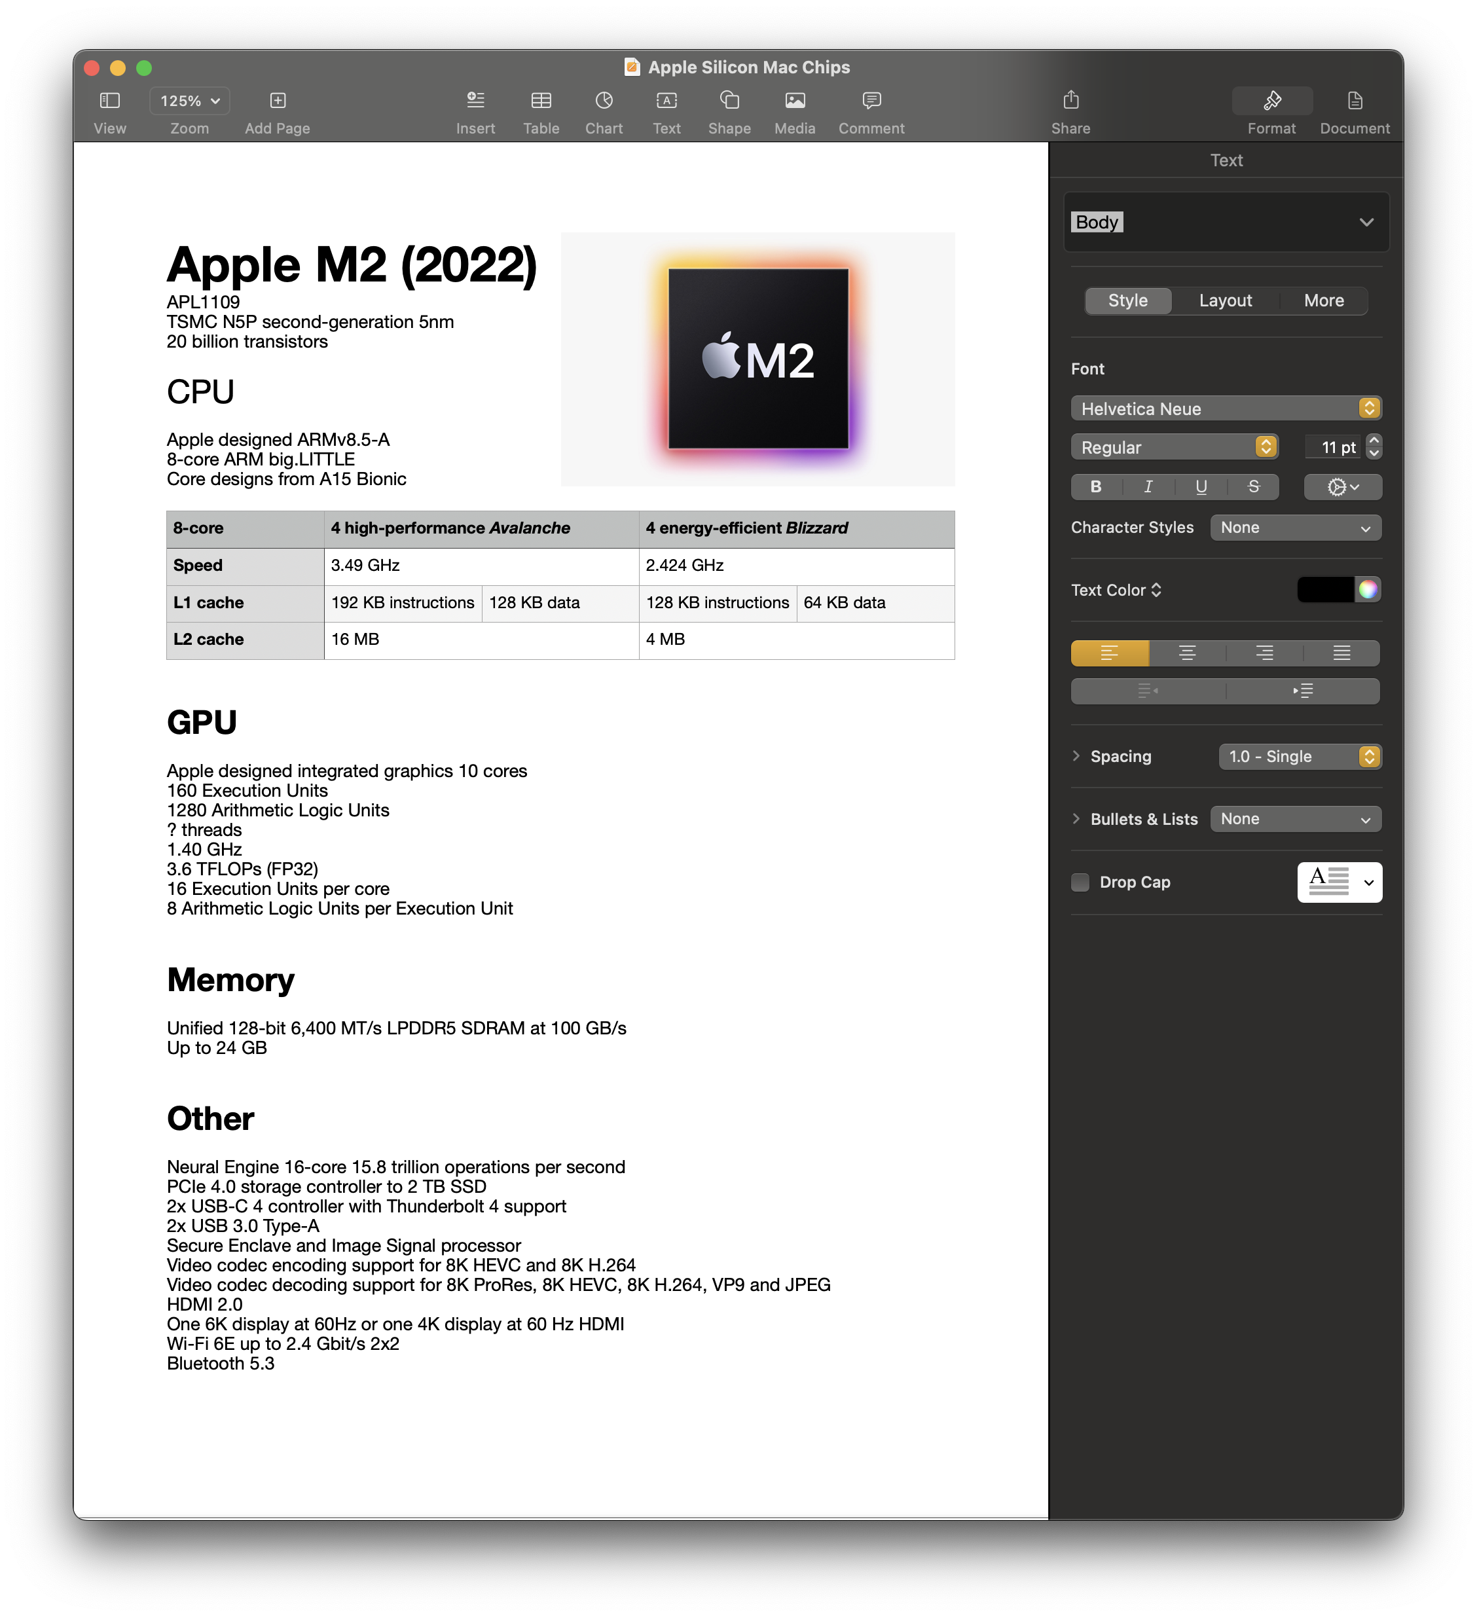Screen dimensions: 1477x1617
Task: Add a Text box from toolbar
Action: (x=666, y=101)
